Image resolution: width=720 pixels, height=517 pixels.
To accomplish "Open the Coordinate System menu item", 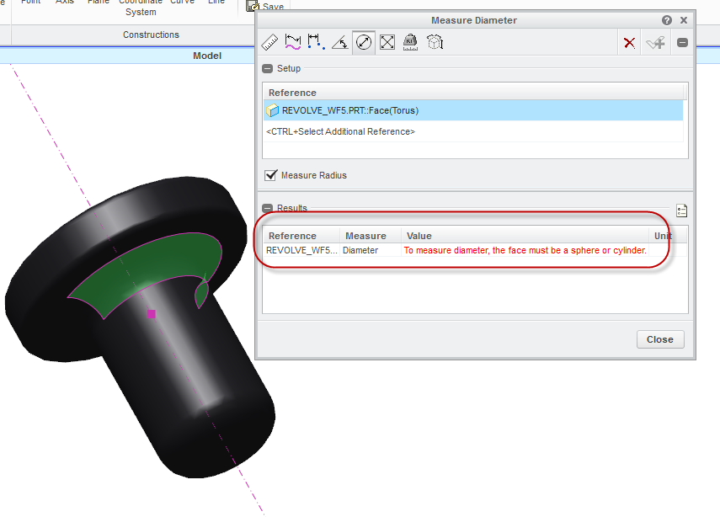I will 140,8.
